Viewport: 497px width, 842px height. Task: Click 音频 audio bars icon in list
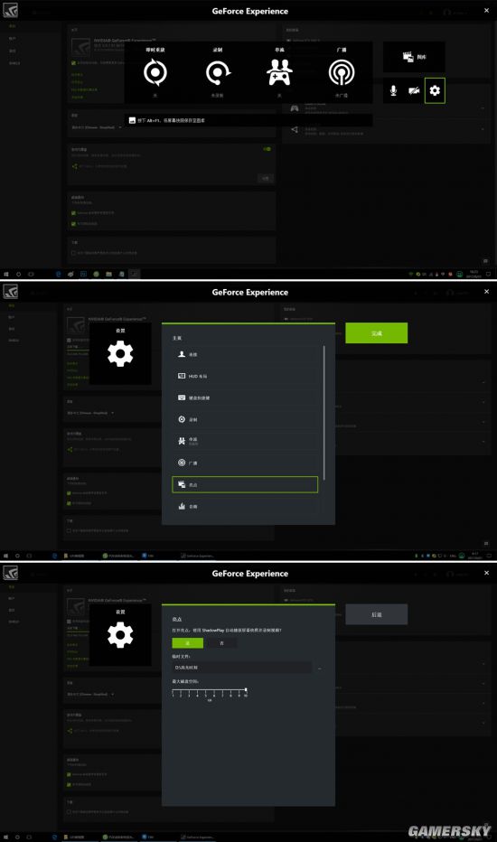click(x=182, y=506)
